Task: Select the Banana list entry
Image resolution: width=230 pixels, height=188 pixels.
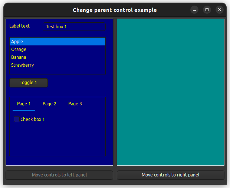Action: click(57, 57)
